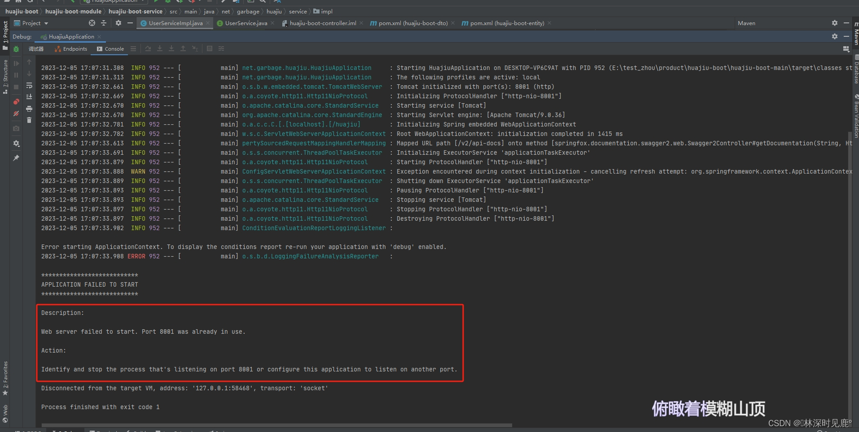Screen dimensions: 859x432
Task: Click the Stop square button in debug sidebar
Action: (x=16, y=87)
